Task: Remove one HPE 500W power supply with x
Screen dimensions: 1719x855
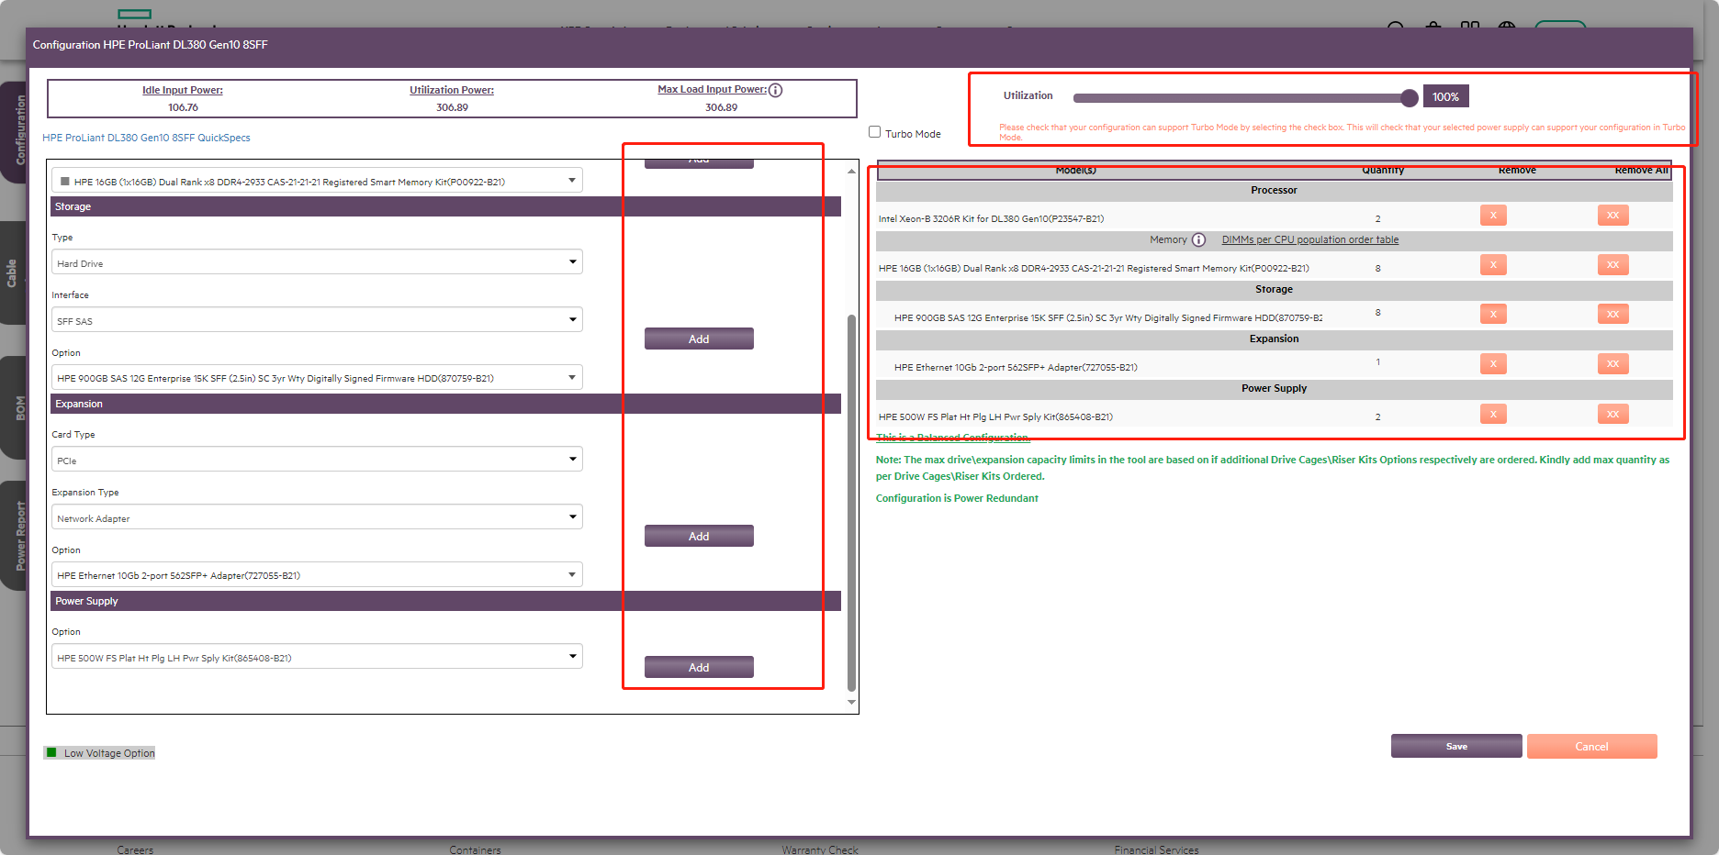Action: click(x=1493, y=414)
